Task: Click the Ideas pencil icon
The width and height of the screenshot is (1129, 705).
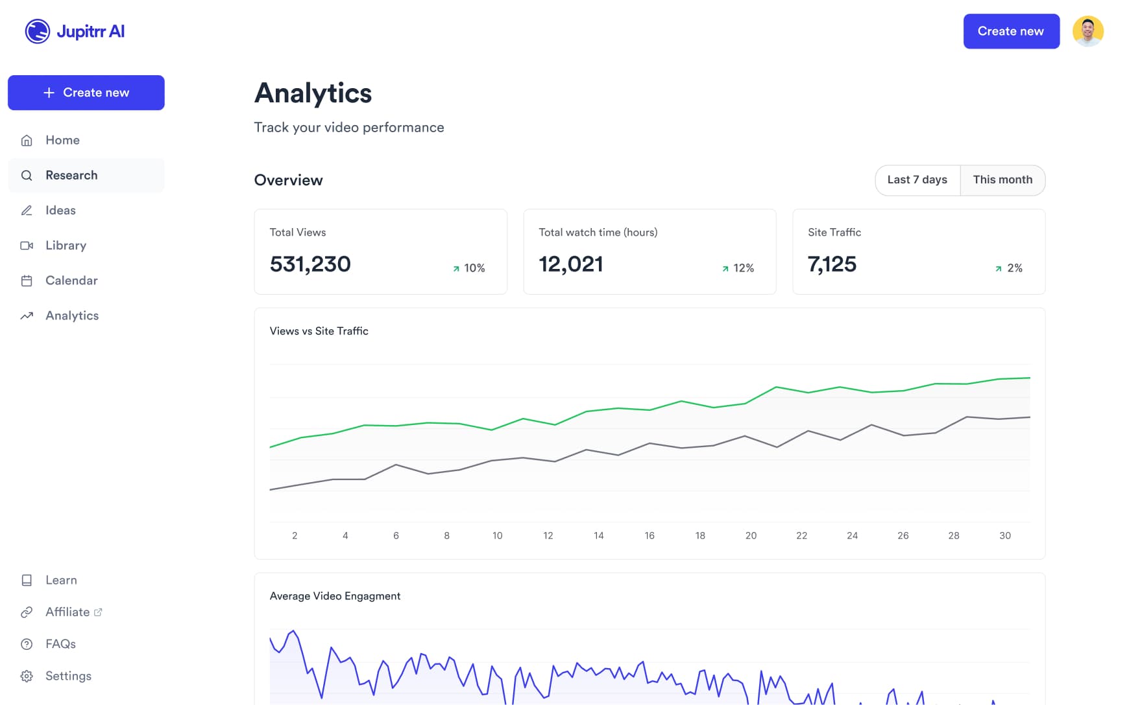Action: click(27, 210)
